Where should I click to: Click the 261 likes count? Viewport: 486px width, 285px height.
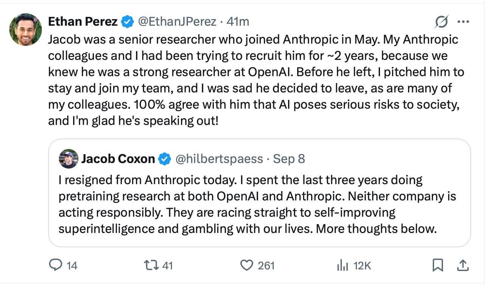click(266, 266)
